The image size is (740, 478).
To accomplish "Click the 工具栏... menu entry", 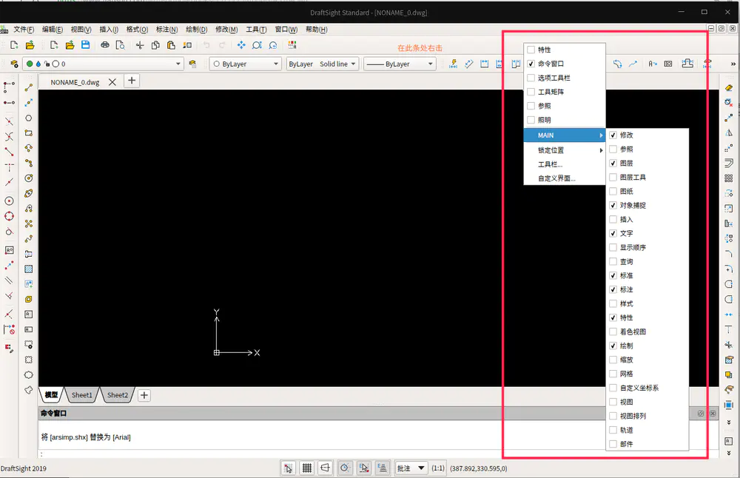I will coord(550,164).
